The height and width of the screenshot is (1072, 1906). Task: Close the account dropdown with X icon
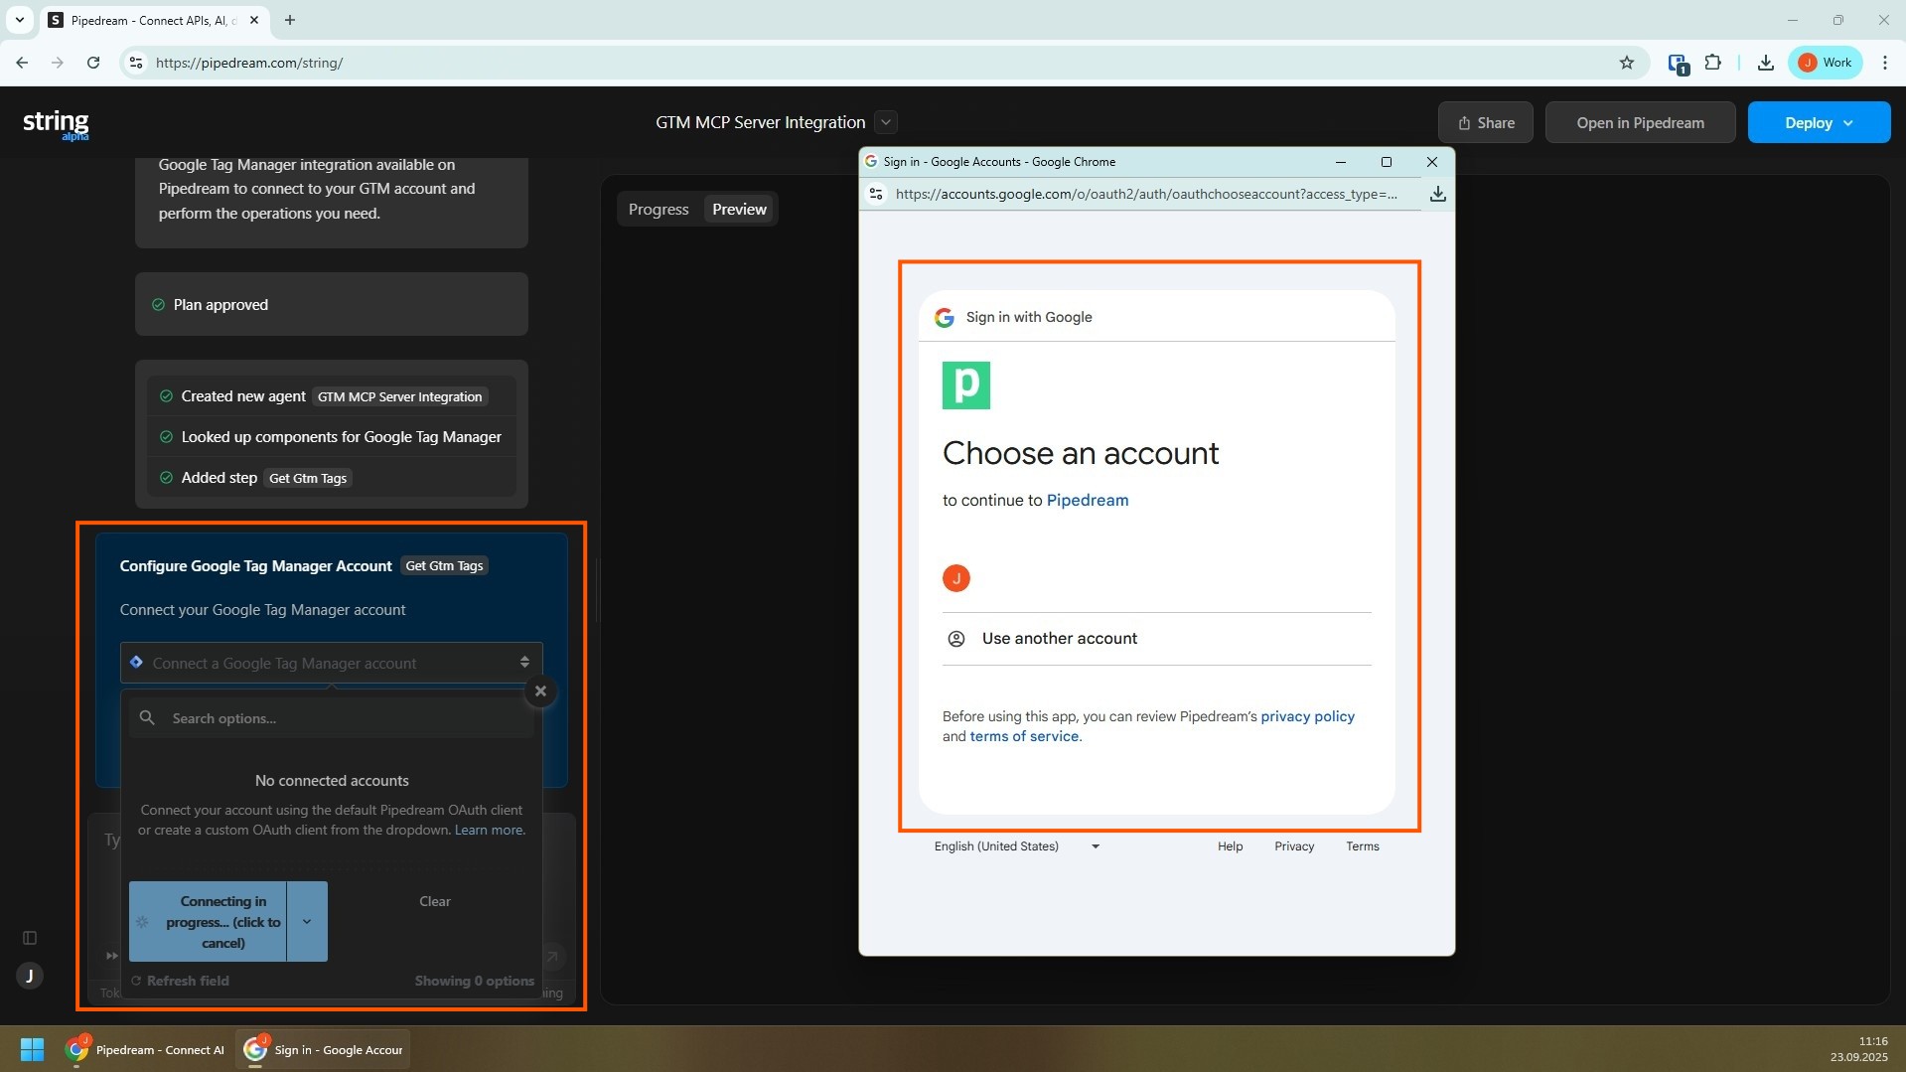point(540,691)
